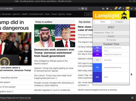This screenshot has width=136, height=101.
Task: Switch to the Congress tab in Lamplight
Action: 119,22
